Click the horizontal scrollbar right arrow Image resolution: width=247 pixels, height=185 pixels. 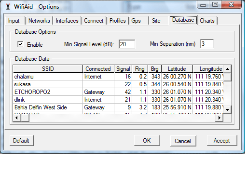tap(220, 118)
